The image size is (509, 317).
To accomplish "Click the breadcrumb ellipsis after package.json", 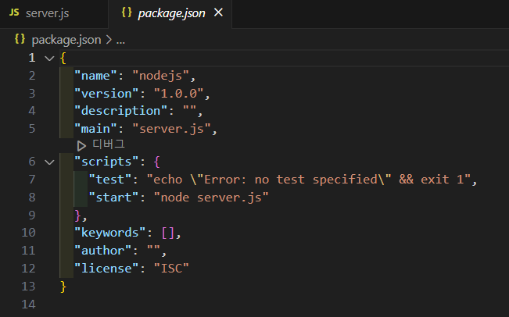I will coord(120,41).
